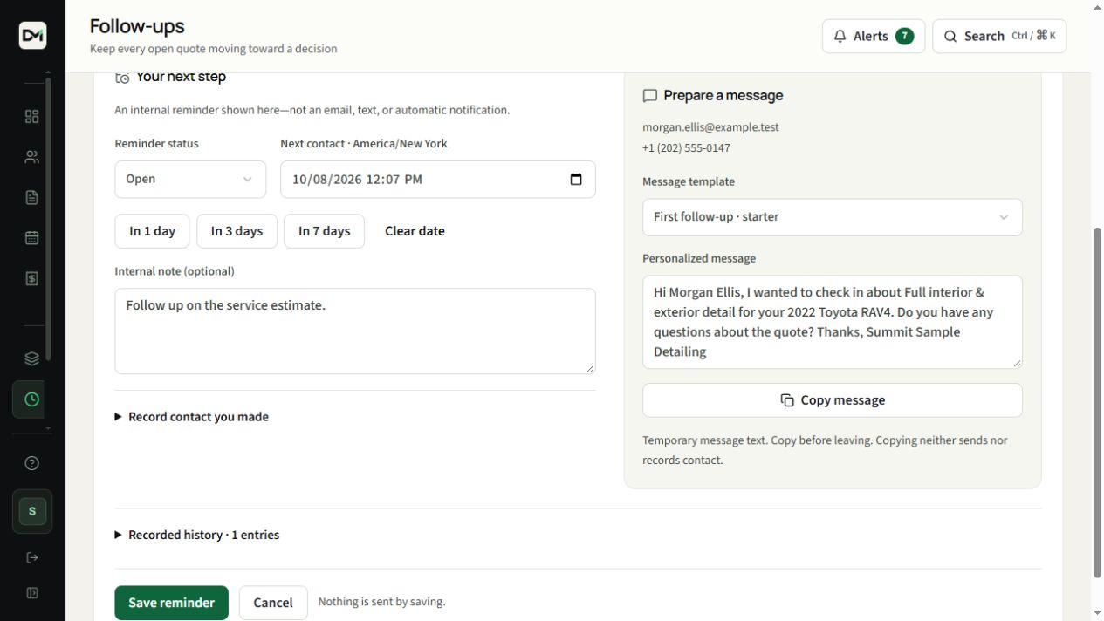Open the invoice dollar icon in the sidebar
The image size is (1104, 621).
pos(32,278)
